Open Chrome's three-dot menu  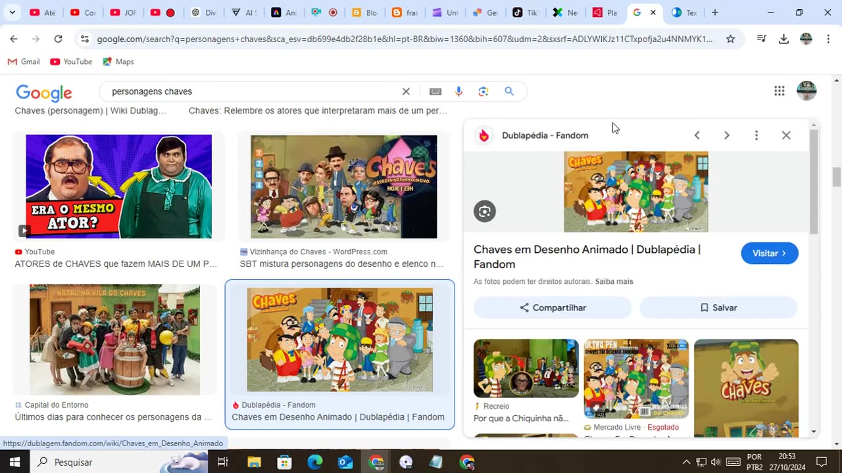tap(828, 39)
